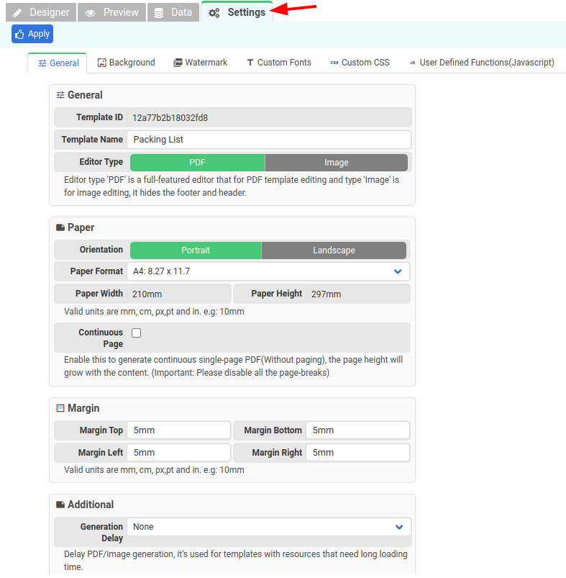The height and width of the screenshot is (578, 566).
Task: Click the Watermark tab icon
Action: coord(178,63)
